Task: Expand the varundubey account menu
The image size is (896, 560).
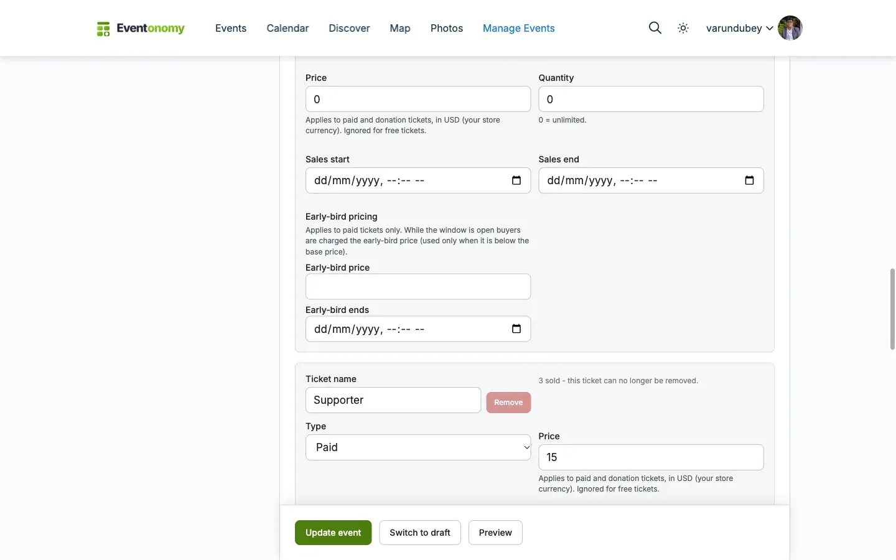Action: (739, 28)
